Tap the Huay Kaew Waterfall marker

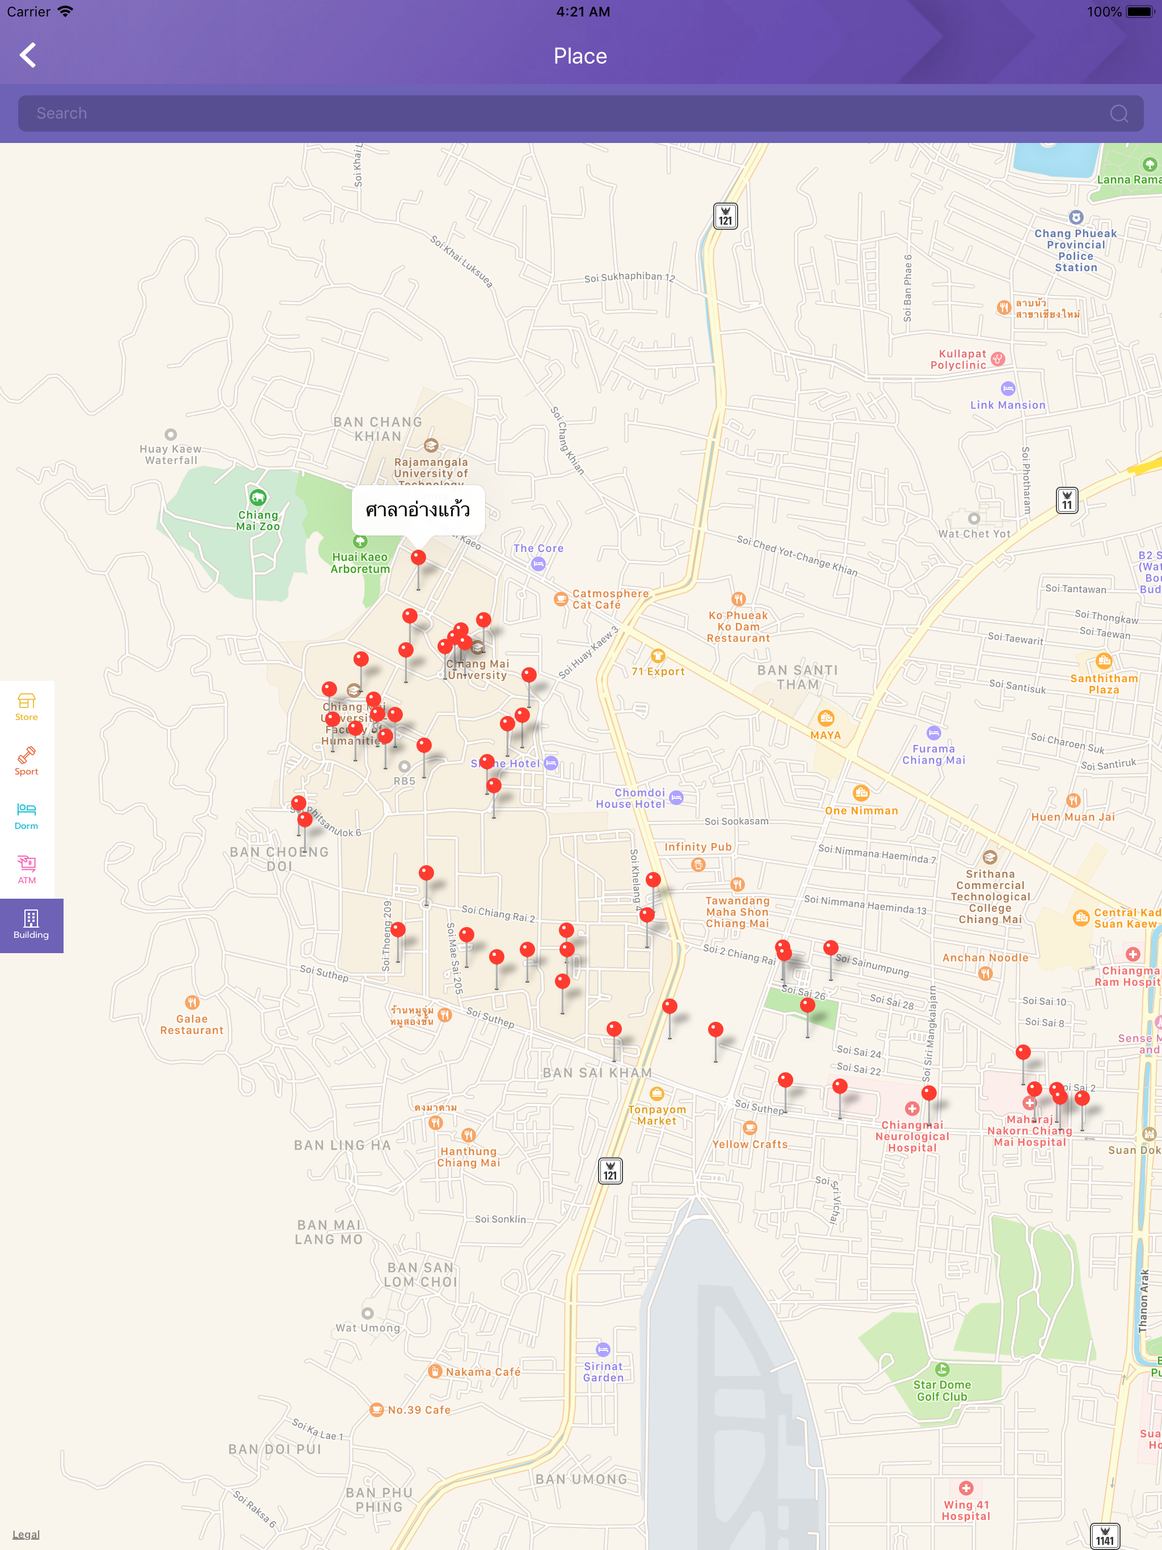[x=170, y=435]
